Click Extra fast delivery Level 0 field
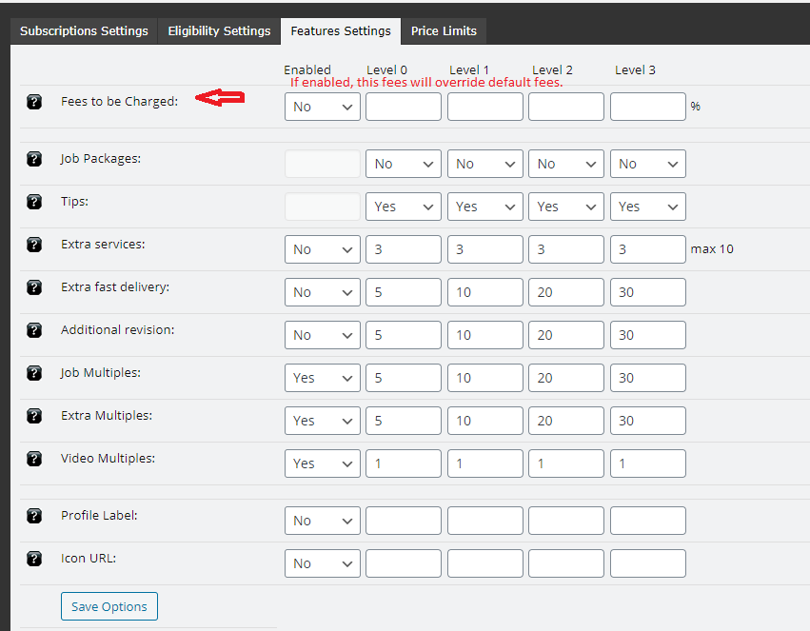 pos(404,293)
